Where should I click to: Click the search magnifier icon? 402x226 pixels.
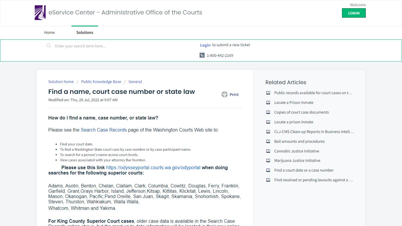tap(49, 46)
